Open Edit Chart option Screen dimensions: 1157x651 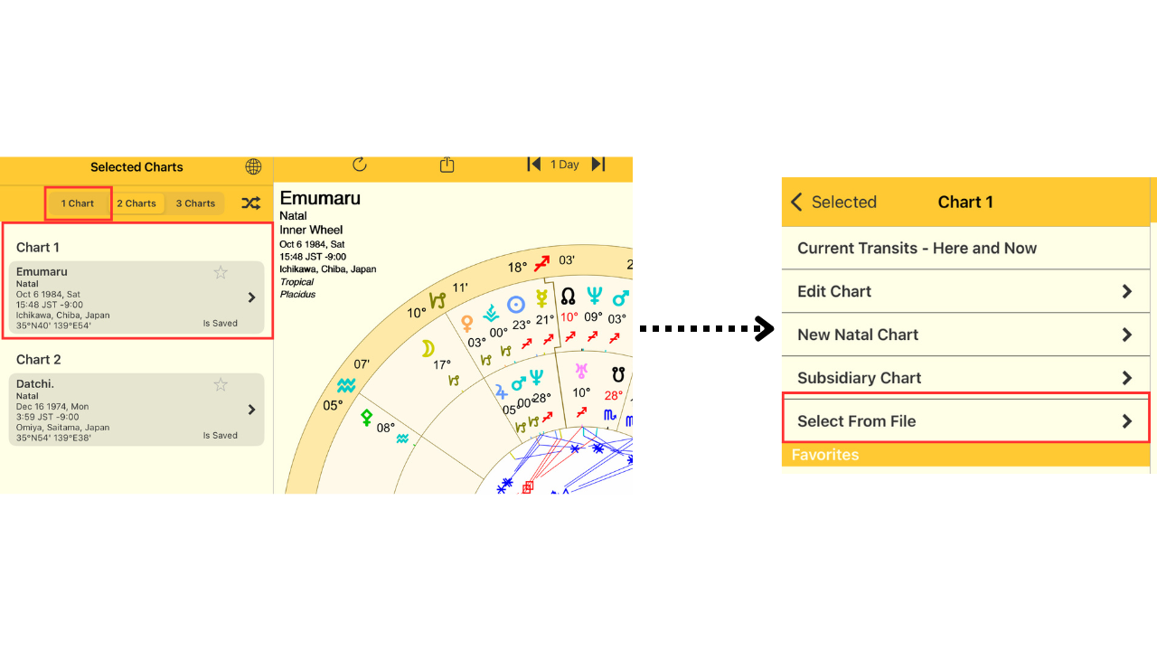coord(964,291)
